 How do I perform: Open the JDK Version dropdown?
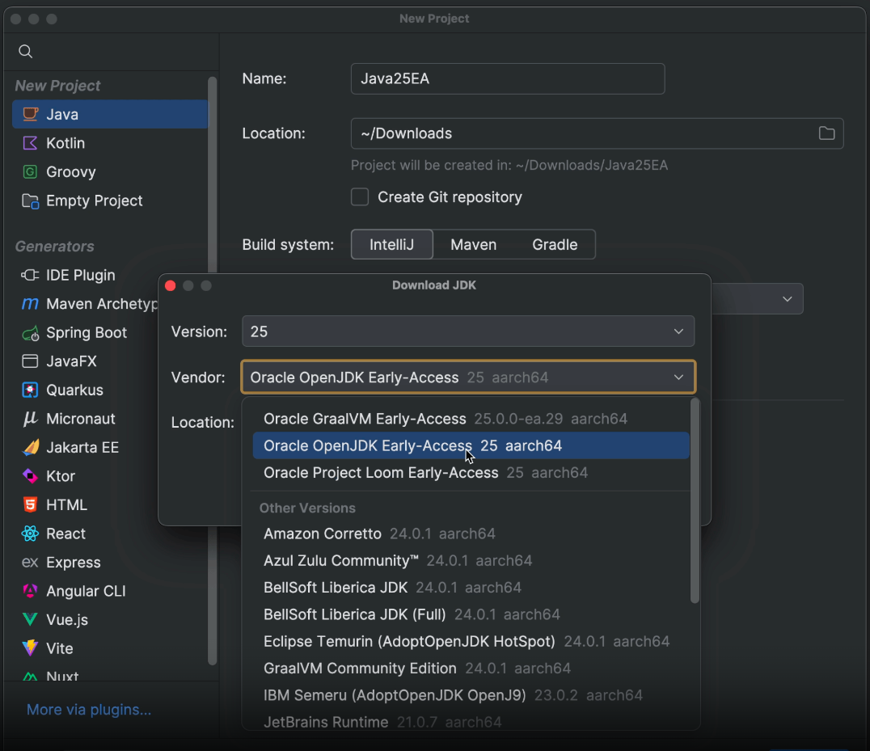click(x=467, y=331)
